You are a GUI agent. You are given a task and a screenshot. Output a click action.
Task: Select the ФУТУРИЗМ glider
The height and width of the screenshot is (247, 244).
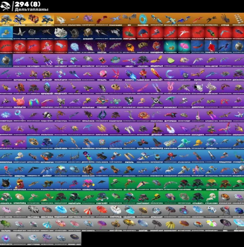pyautogui.click(x=170, y=115)
